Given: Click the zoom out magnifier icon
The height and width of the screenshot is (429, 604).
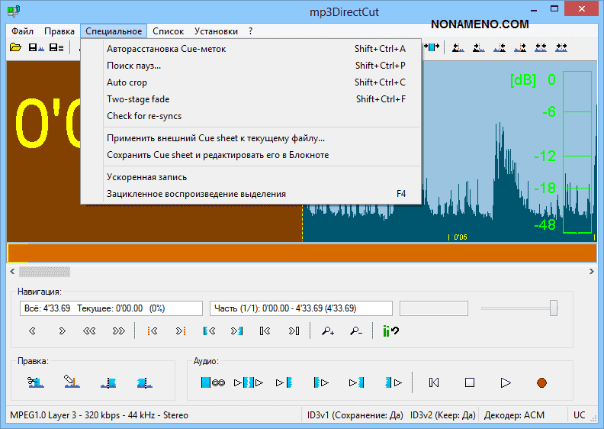Looking at the screenshot, I should pyautogui.click(x=356, y=331).
